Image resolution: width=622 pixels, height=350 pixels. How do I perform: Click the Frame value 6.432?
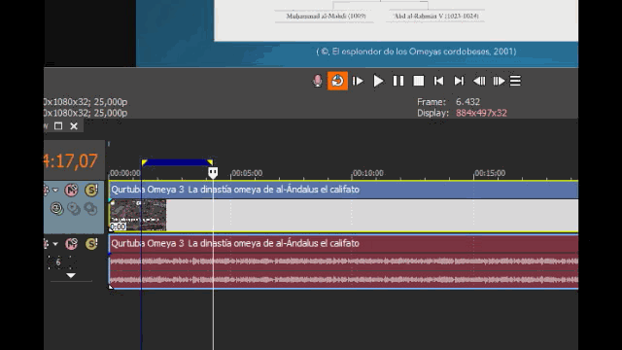pos(467,102)
